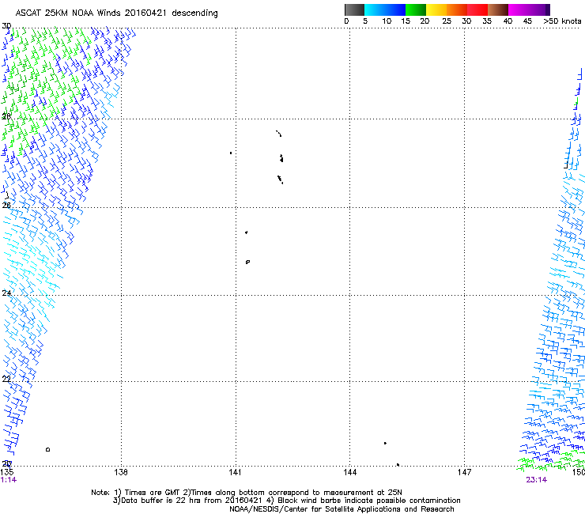The width and height of the screenshot is (585, 514).
Task: Click the latitude label '28'
Action: click(x=6, y=116)
